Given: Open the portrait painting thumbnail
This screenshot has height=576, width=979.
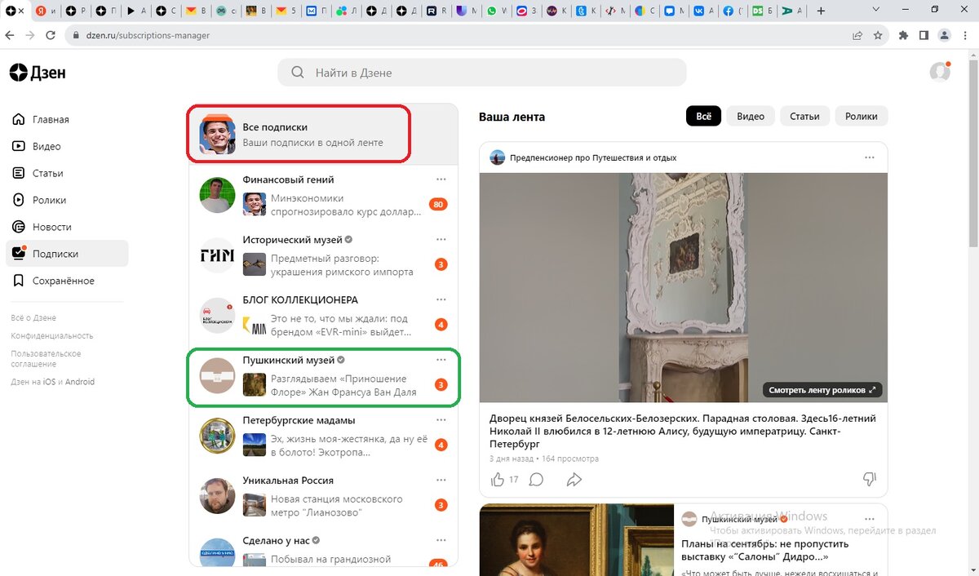Looking at the screenshot, I should click(x=577, y=540).
